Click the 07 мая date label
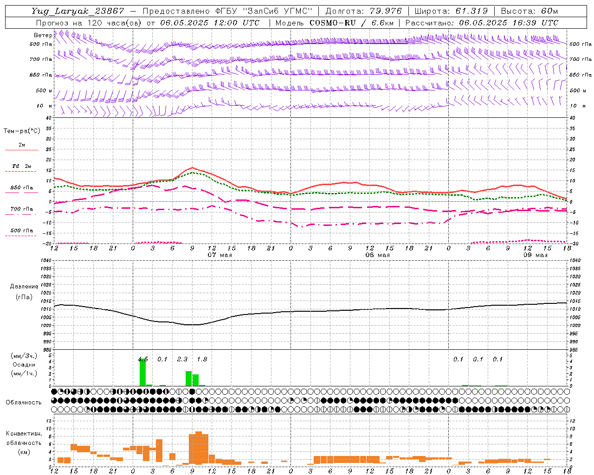Screen dimensions: 594x475 coord(220,255)
